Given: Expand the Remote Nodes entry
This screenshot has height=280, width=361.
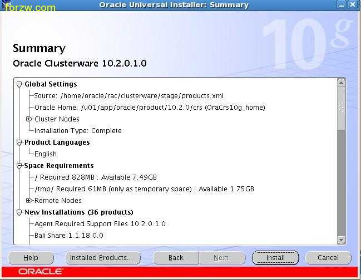Looking at the screenshot, I should pyautogui.click(x=29, y=201).
